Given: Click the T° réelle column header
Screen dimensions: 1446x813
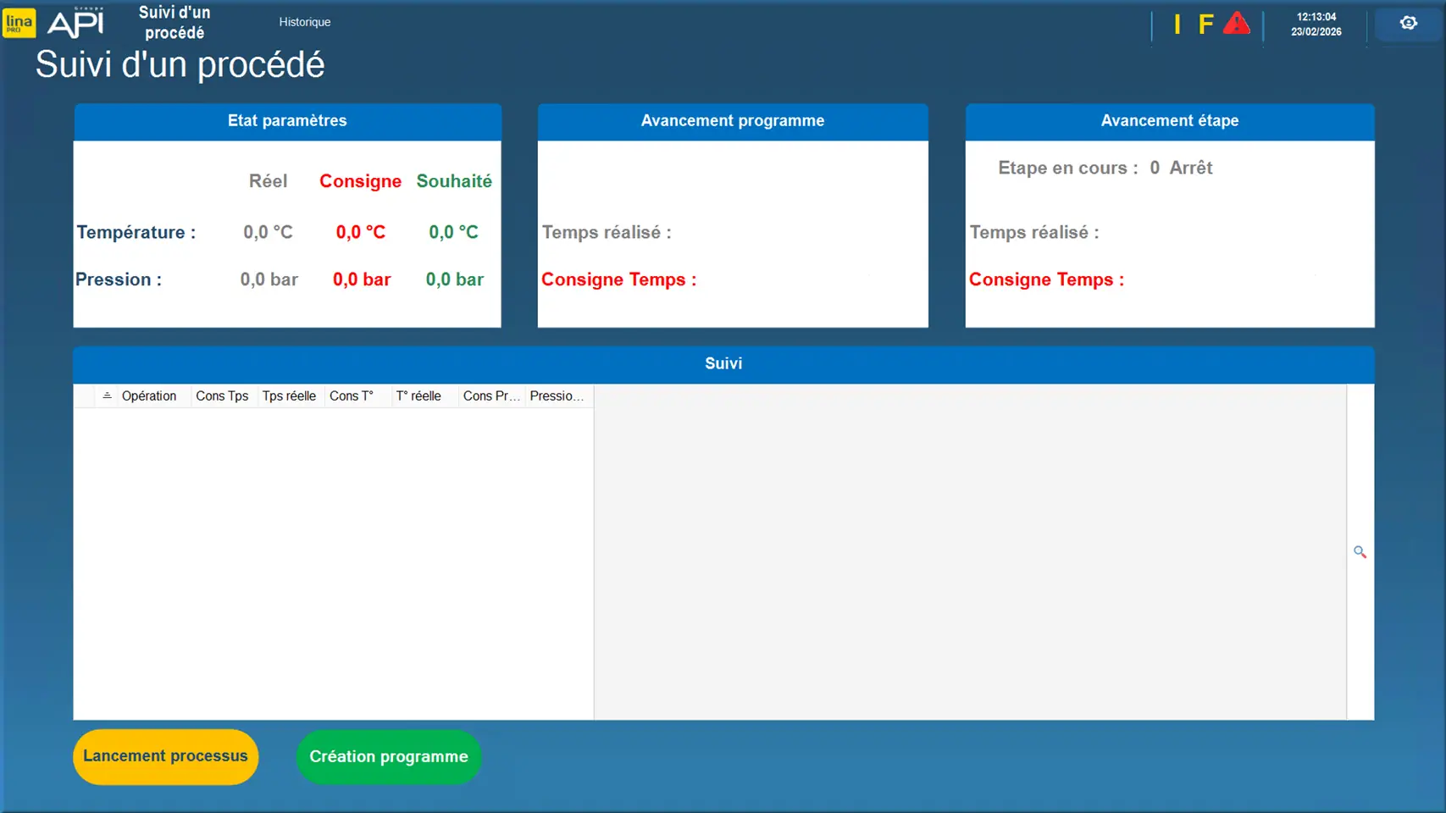Looking at the screenshot, I should click(418, 395).
